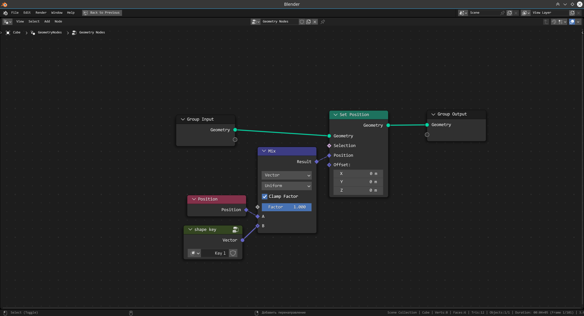Collapse the Group Input node
The height and width of the screenshot is (316, 584).
[x=183, y=119]
